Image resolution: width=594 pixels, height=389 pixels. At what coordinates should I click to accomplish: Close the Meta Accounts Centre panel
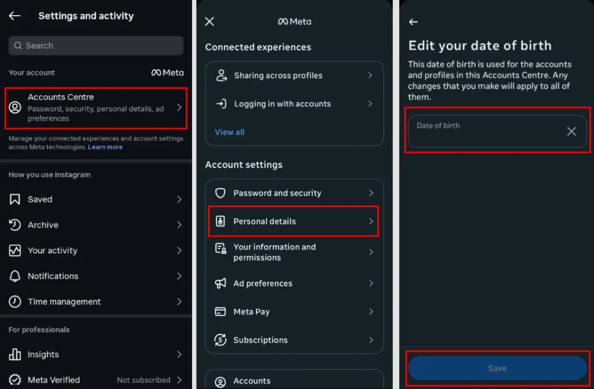209,21
